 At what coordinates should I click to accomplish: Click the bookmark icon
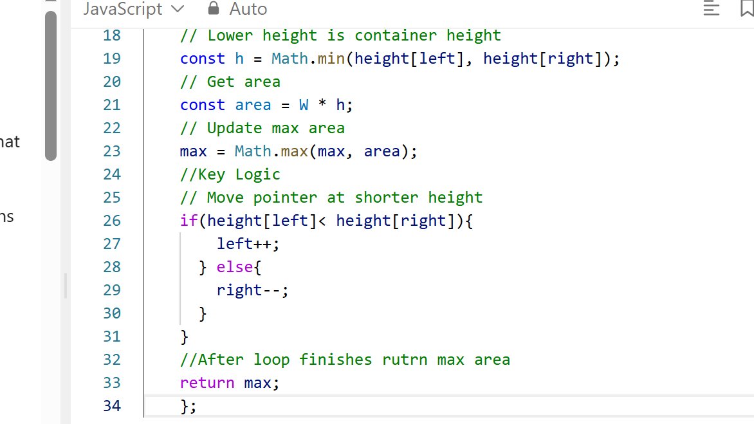coord(747,8)
